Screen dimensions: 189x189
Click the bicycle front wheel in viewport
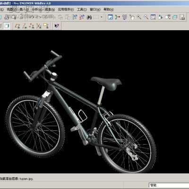coord(35,126)
